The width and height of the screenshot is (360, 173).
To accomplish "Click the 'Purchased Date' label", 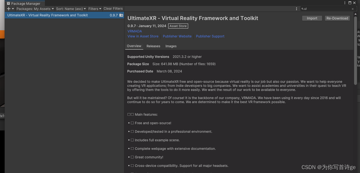I will click(x=140, y=71).
